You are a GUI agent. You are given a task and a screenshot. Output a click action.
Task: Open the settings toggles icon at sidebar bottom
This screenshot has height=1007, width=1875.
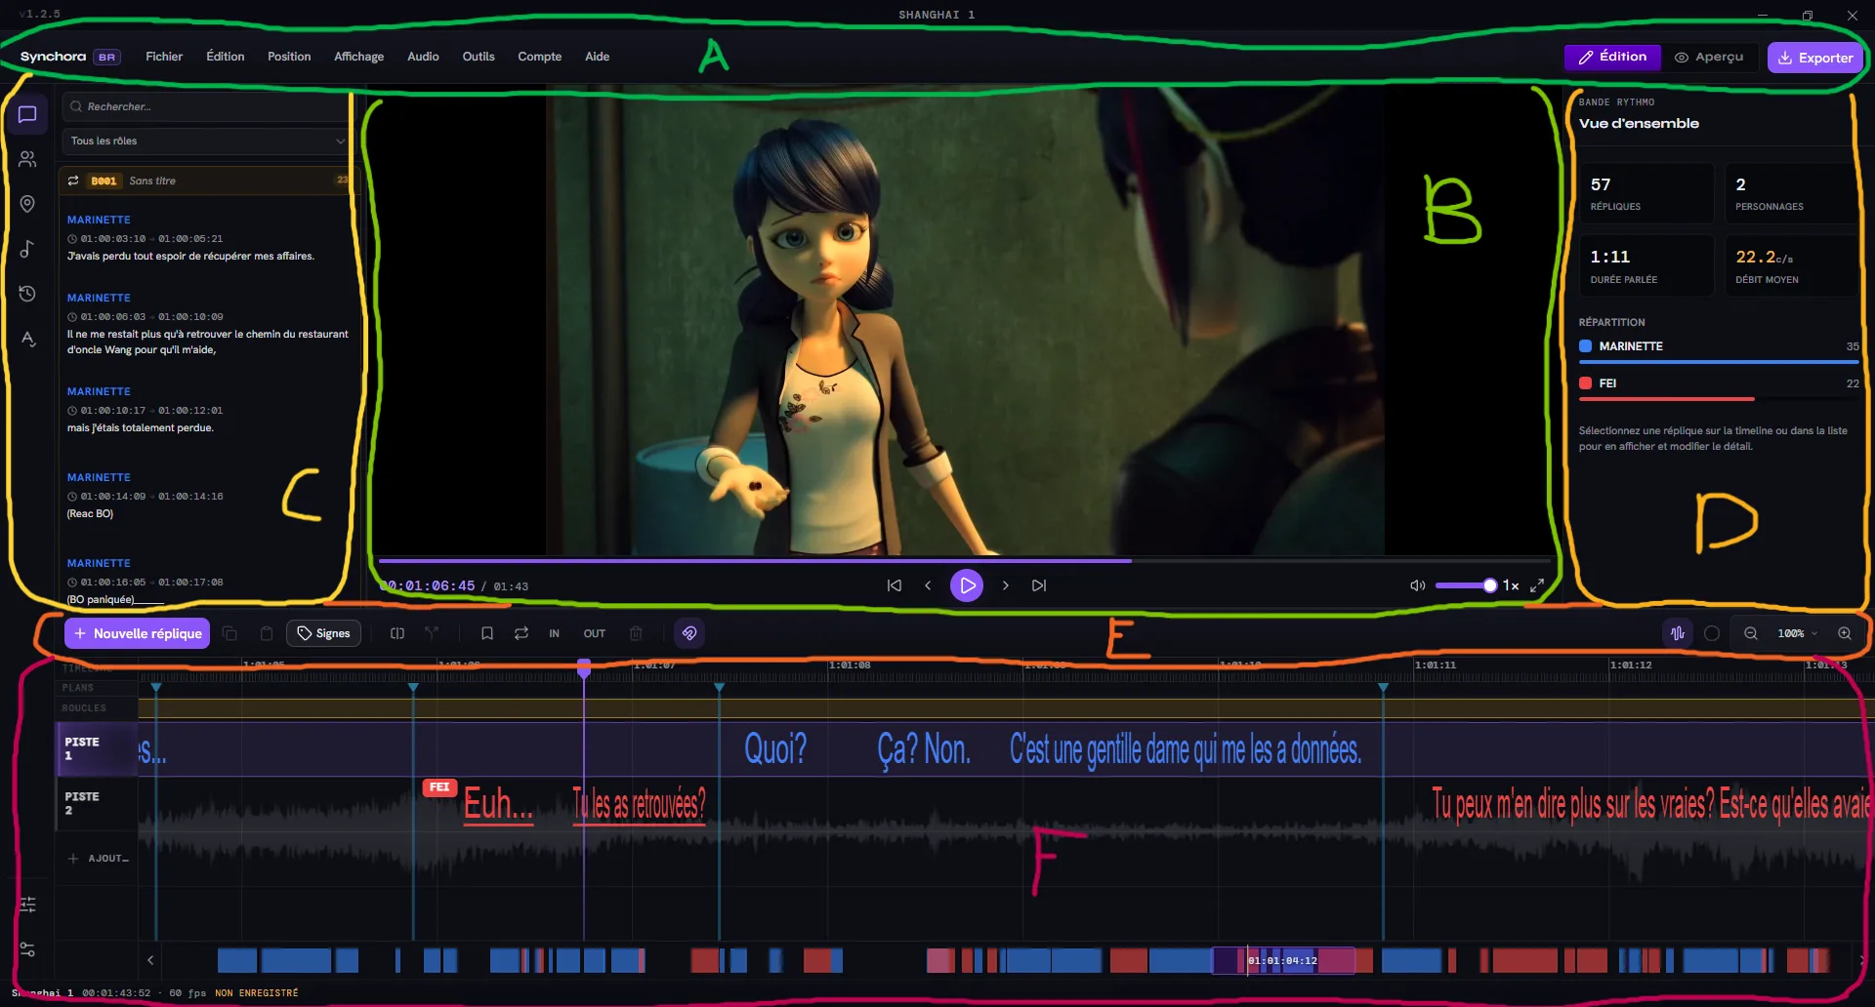click(x=27, y=949)
